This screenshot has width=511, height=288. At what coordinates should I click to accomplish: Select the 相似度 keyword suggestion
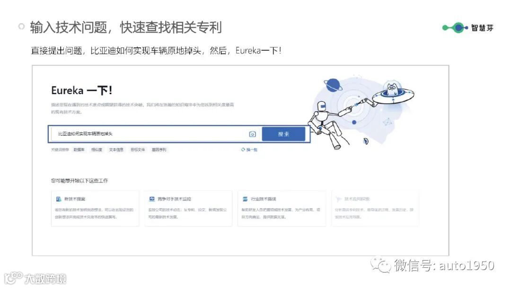click(x=97, y=149)
